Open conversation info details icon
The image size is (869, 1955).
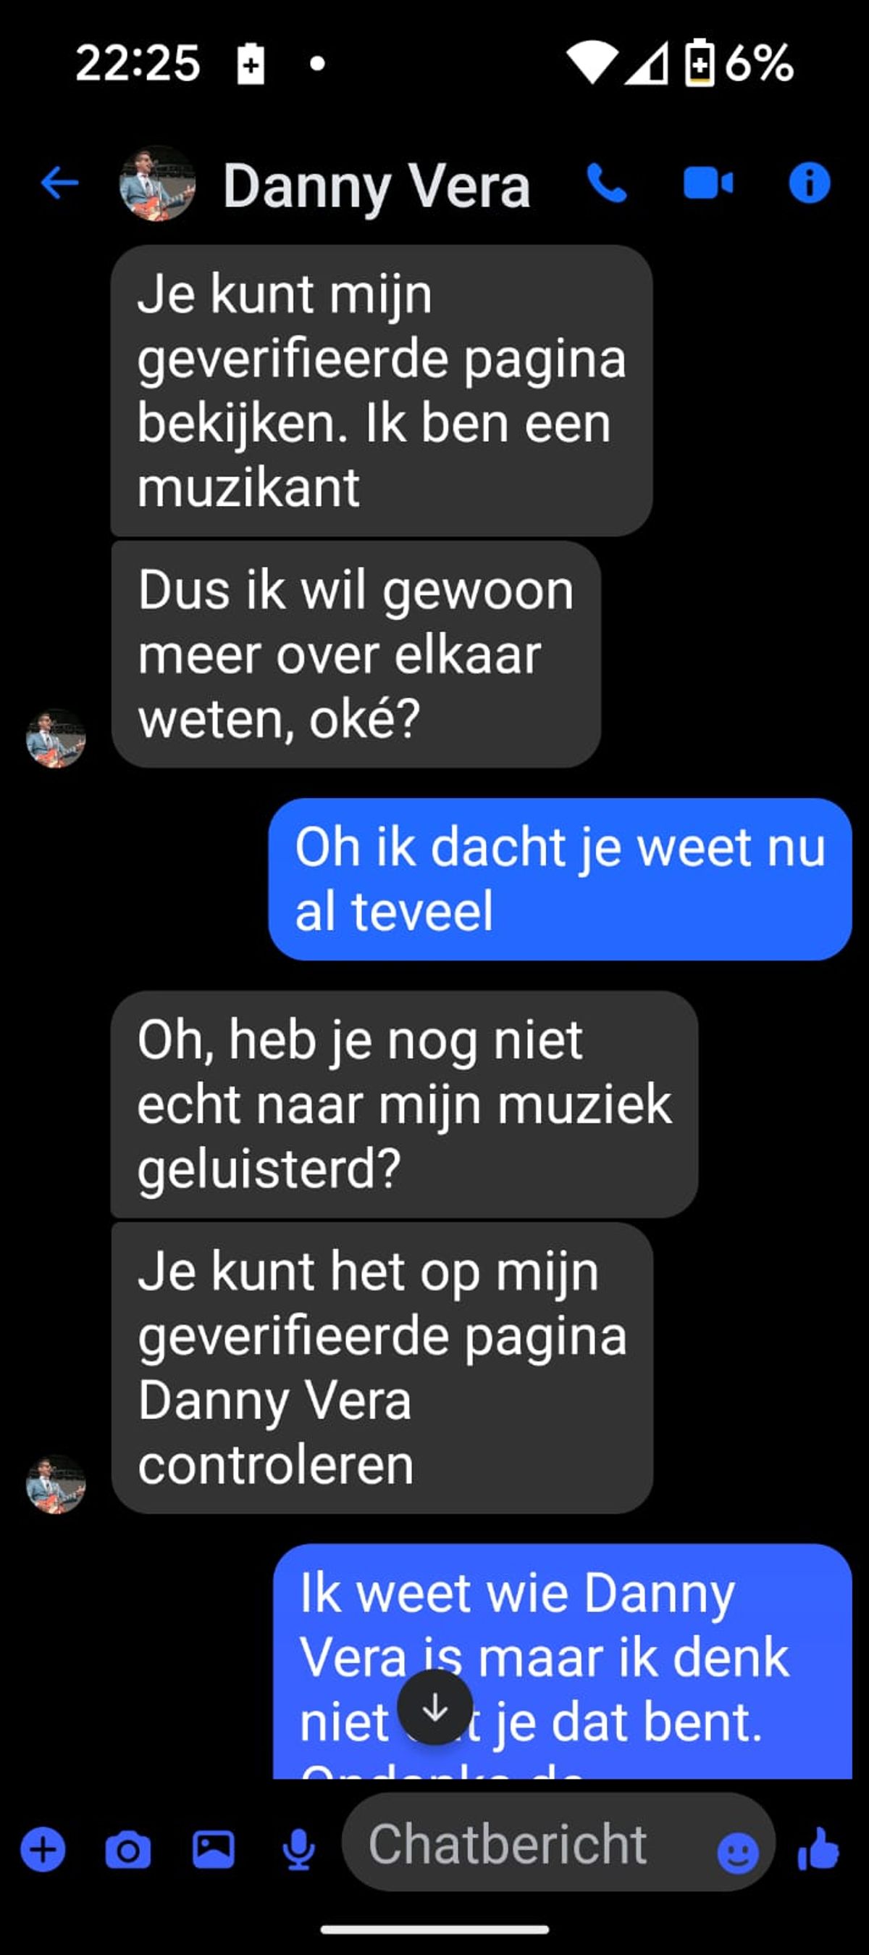pyautogui.click(x=809, y=183)
